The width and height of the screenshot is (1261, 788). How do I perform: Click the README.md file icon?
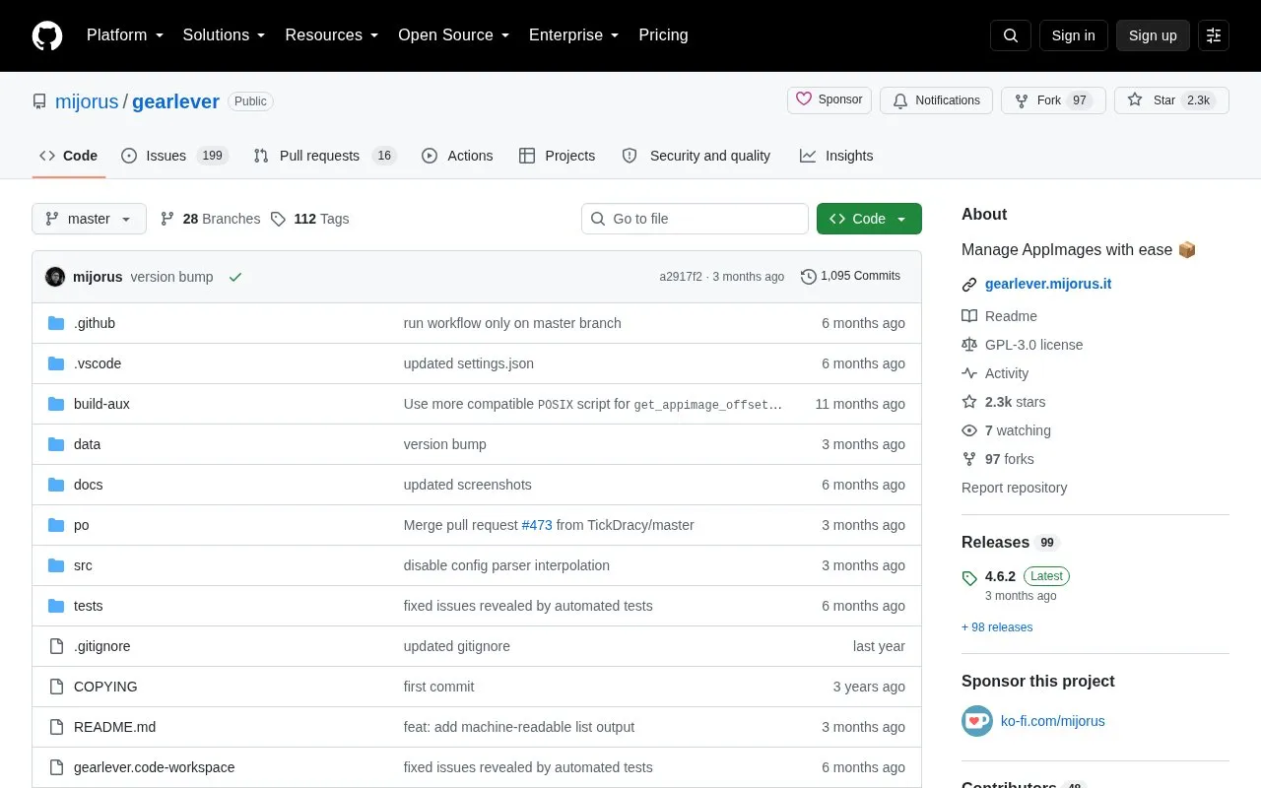click(x=56, y=727)
